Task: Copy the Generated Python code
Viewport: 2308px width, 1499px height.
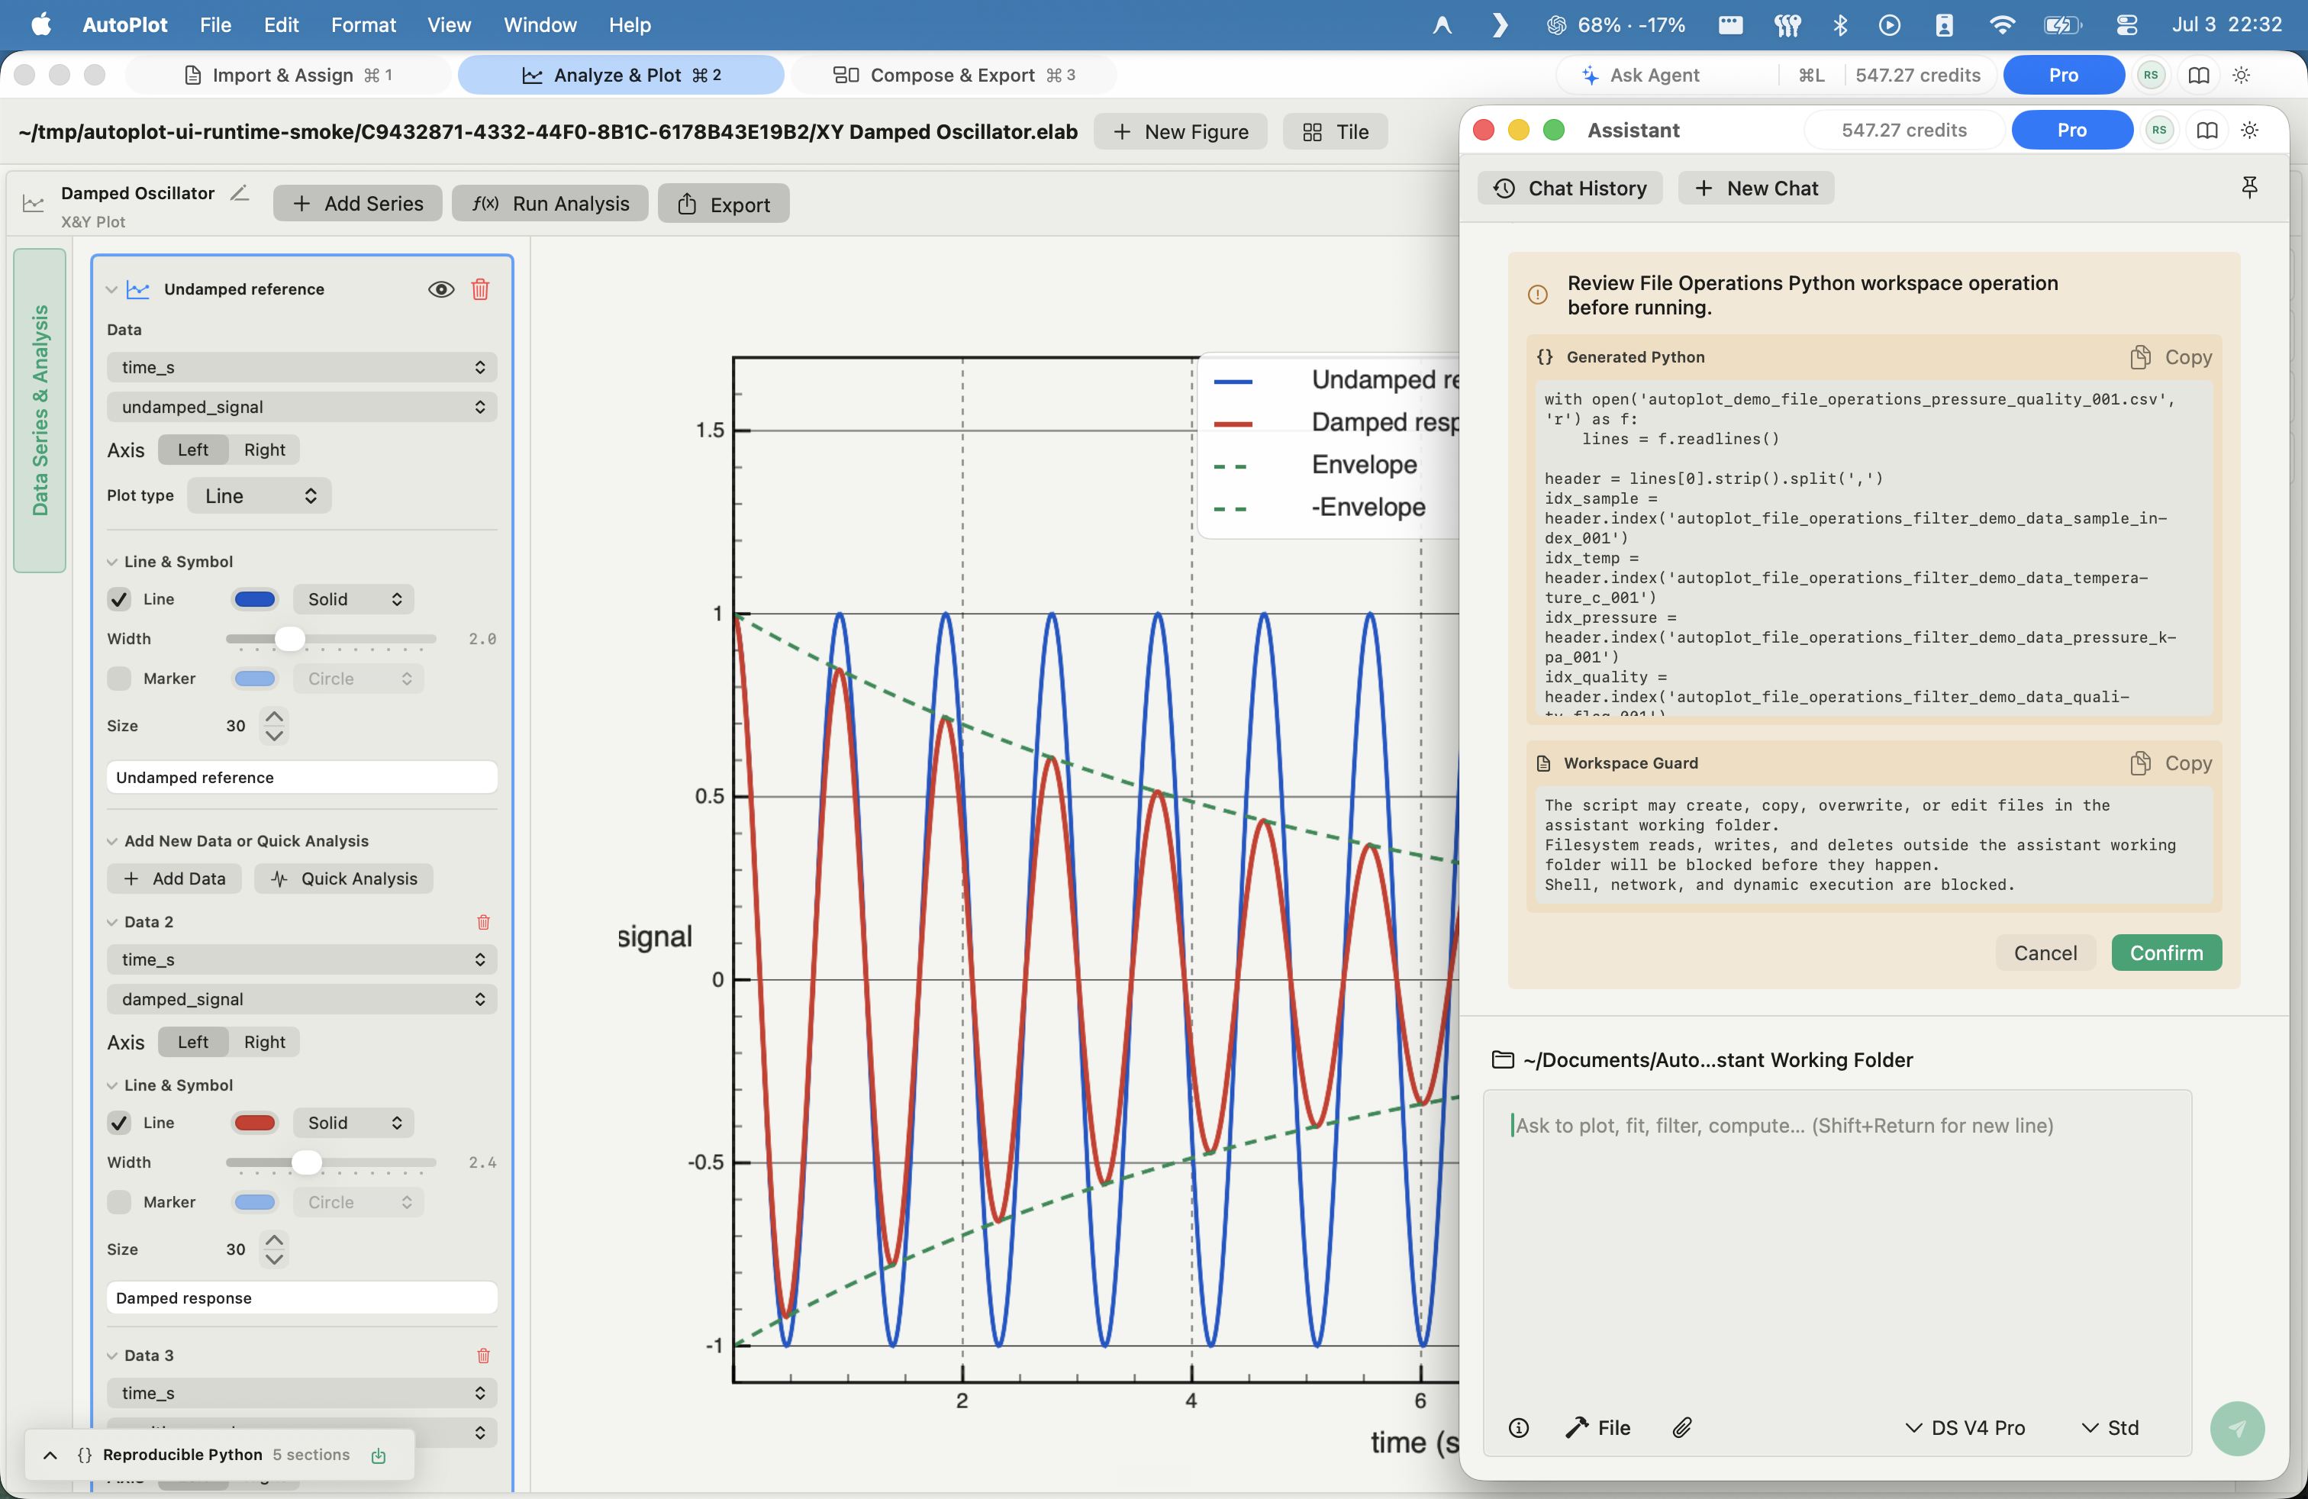Action: (x=2171, y=356)
